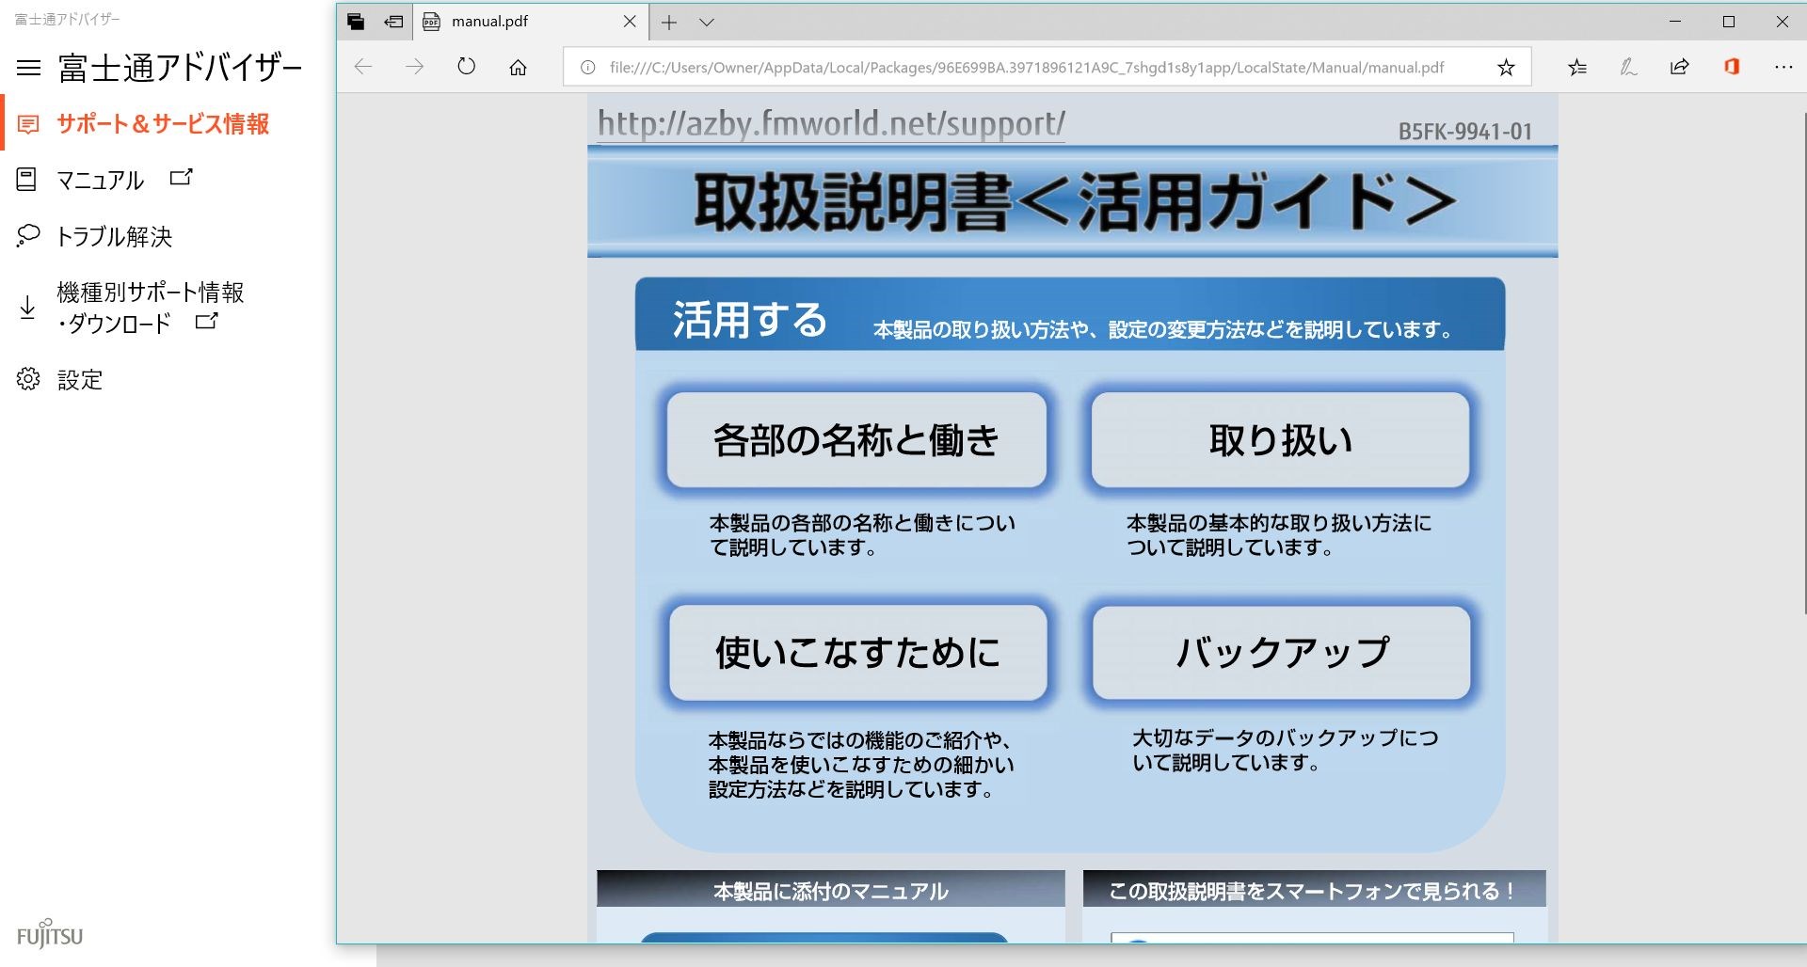
Task: Click the Office extension icon
Action: click(1732, 67)
